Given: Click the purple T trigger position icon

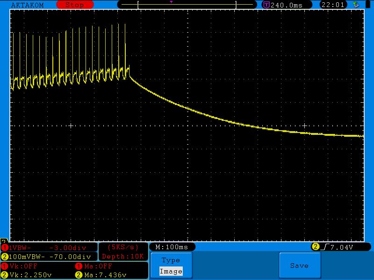Looking at the screenshot, I should (266, 5).
